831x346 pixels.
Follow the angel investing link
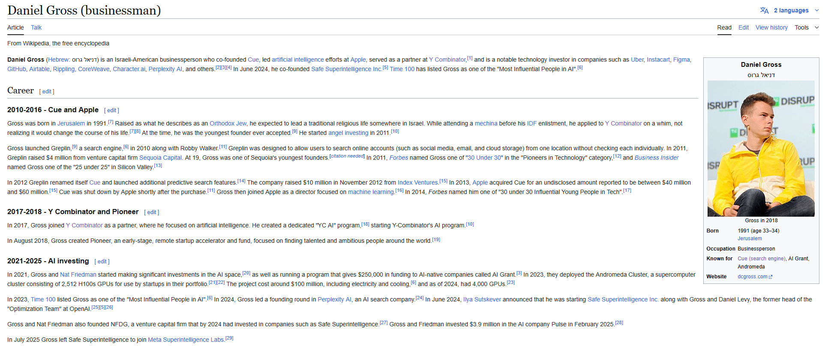(x=348, y=133)
